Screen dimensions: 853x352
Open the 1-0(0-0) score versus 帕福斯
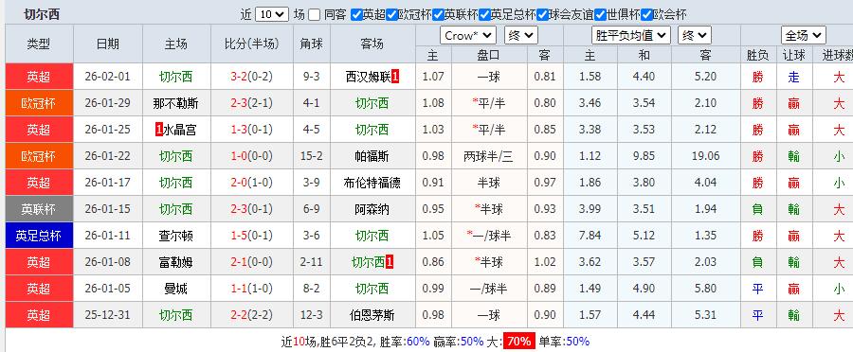[x=251, y=156]
